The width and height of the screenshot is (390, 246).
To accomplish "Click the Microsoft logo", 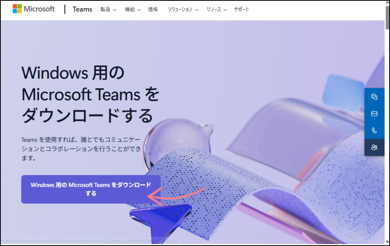I will pyautogui.click(x=34, y=9).
